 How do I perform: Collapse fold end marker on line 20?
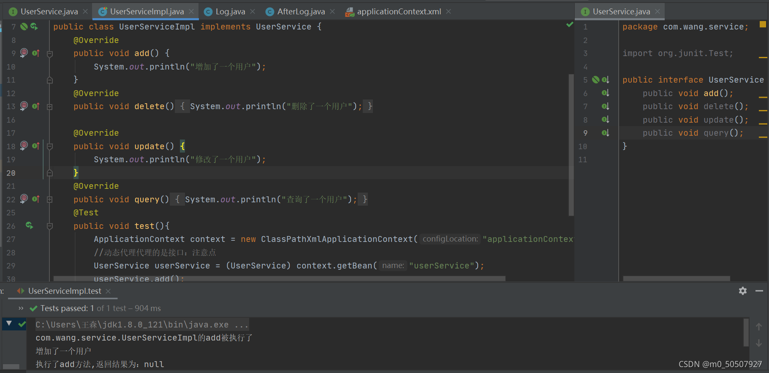click(x=50, y=173)
